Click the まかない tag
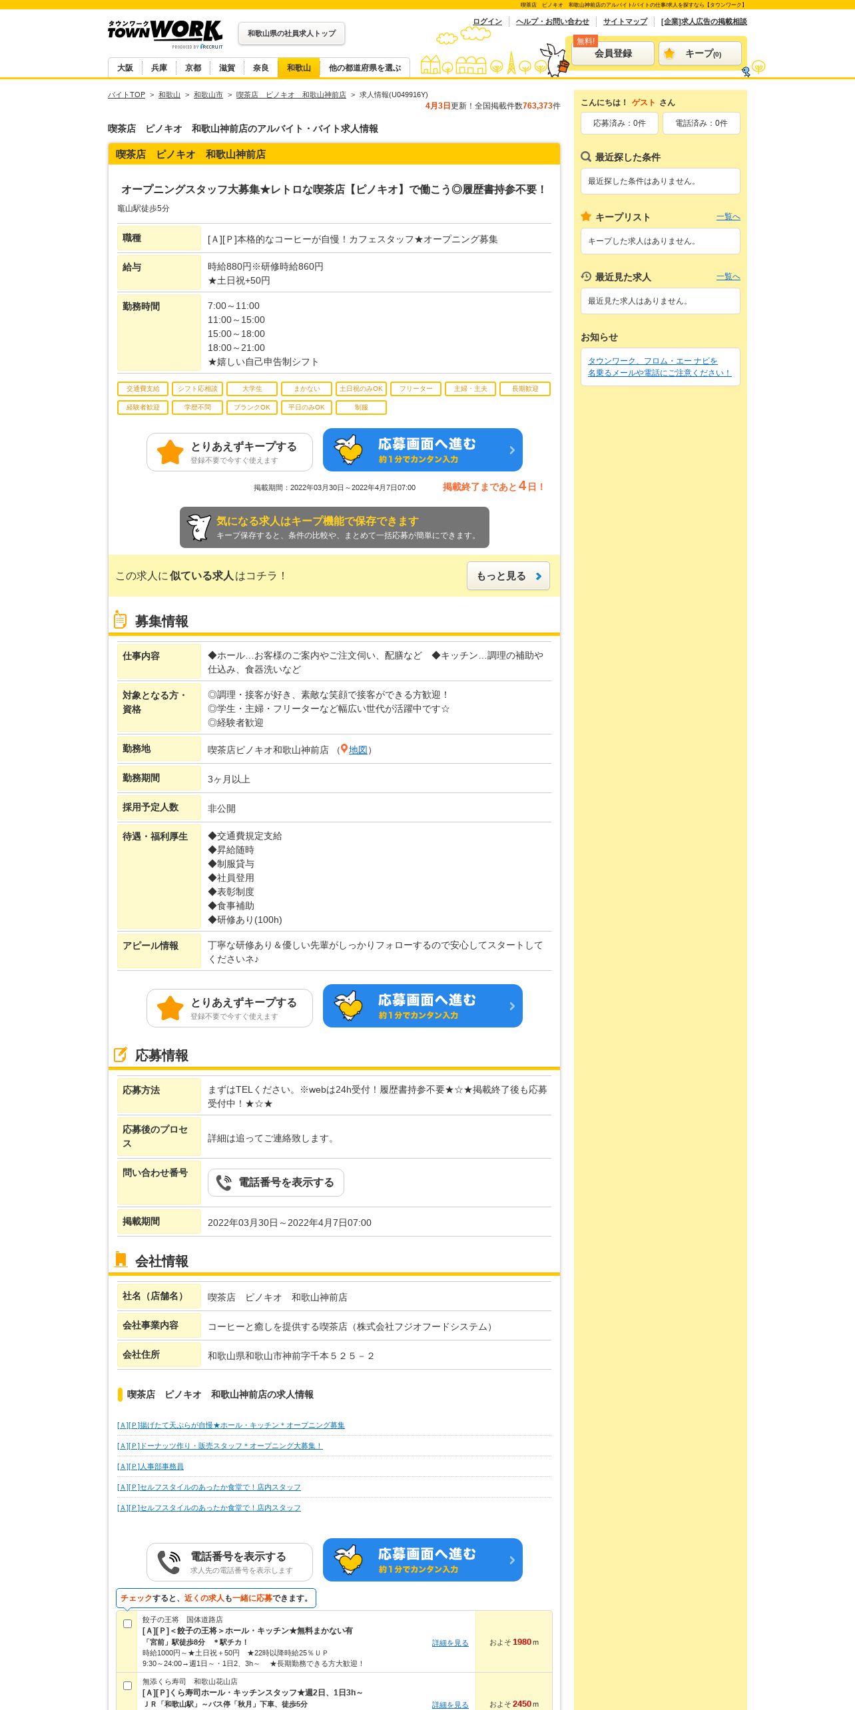The width and height of the screenshot is (855, 1710). 307,389
